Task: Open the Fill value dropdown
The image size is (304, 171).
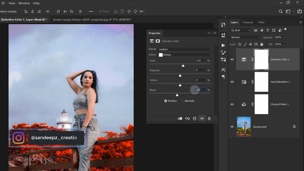Action: [x=285, y=44]
